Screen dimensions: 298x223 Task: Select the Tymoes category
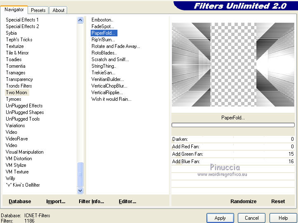pos(13,99)
